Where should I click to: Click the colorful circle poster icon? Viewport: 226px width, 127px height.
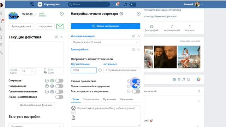(x=198, y=79)
